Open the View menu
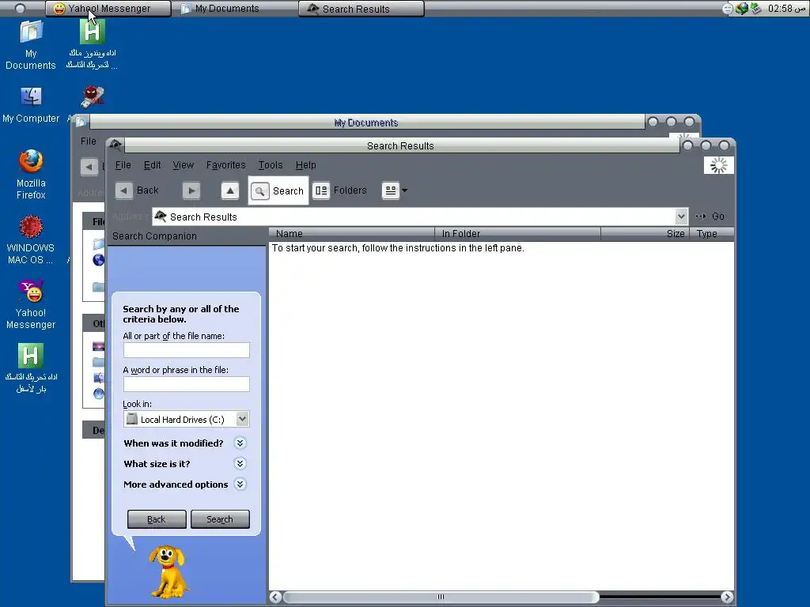 coord(184,165)
